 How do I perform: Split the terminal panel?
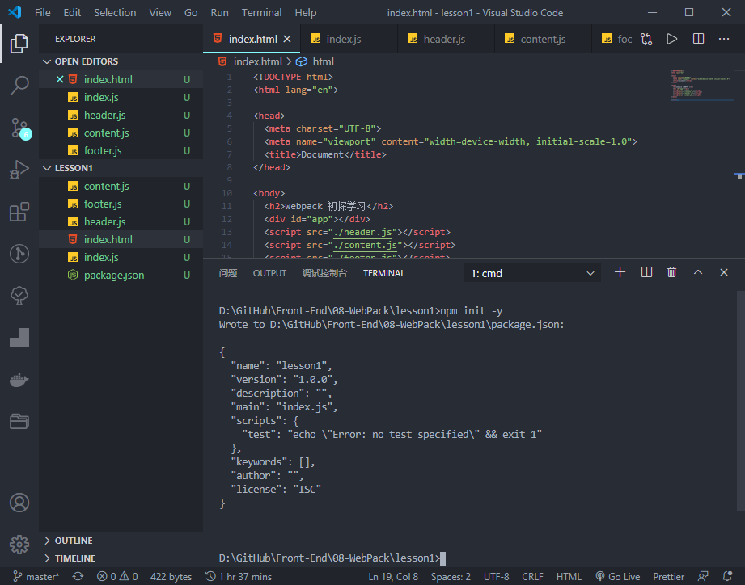pyautogui.click(x=646, y=272)
